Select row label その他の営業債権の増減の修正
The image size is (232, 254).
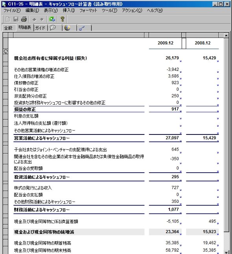tap(41, 70)
